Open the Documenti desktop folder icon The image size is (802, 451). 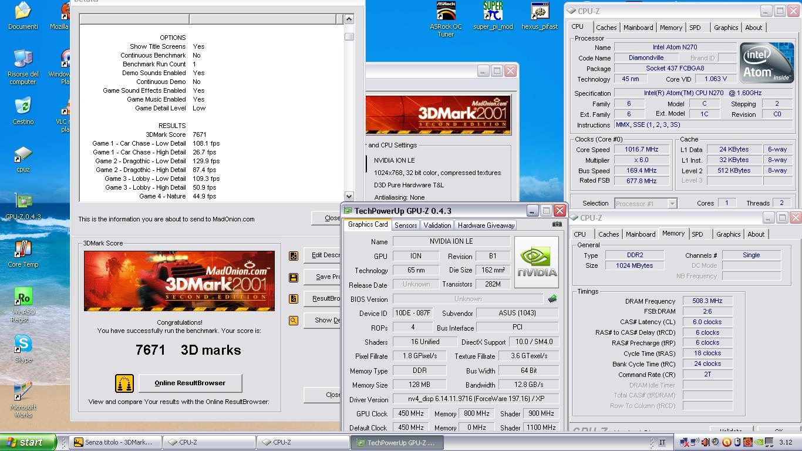(23, 15)
